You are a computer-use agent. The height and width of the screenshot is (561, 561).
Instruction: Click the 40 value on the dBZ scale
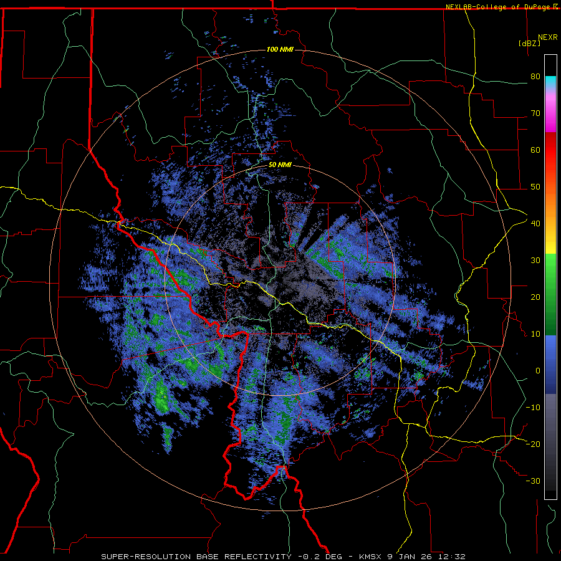pos(535,224)
